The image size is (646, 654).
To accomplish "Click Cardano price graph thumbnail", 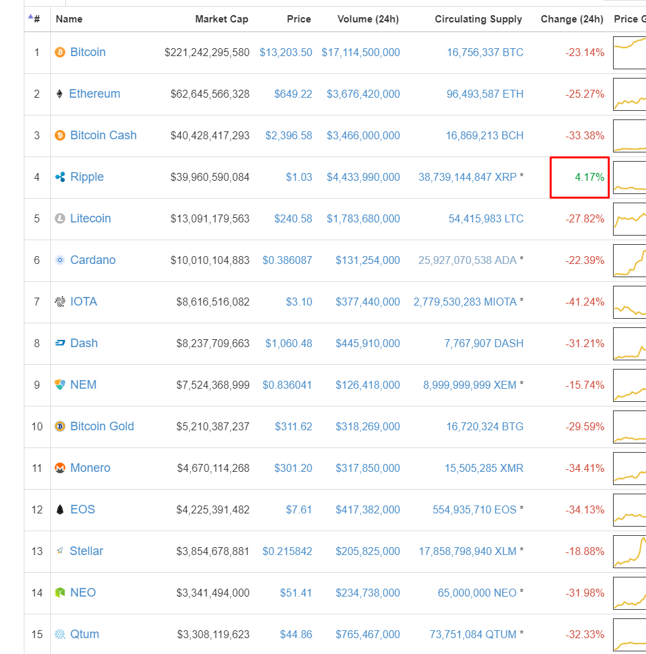I will coord(630,261).
